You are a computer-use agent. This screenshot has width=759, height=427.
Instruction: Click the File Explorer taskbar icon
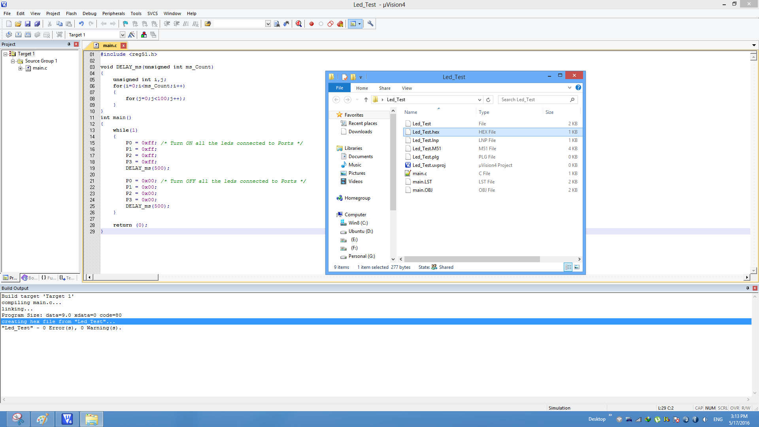[92, 419]
